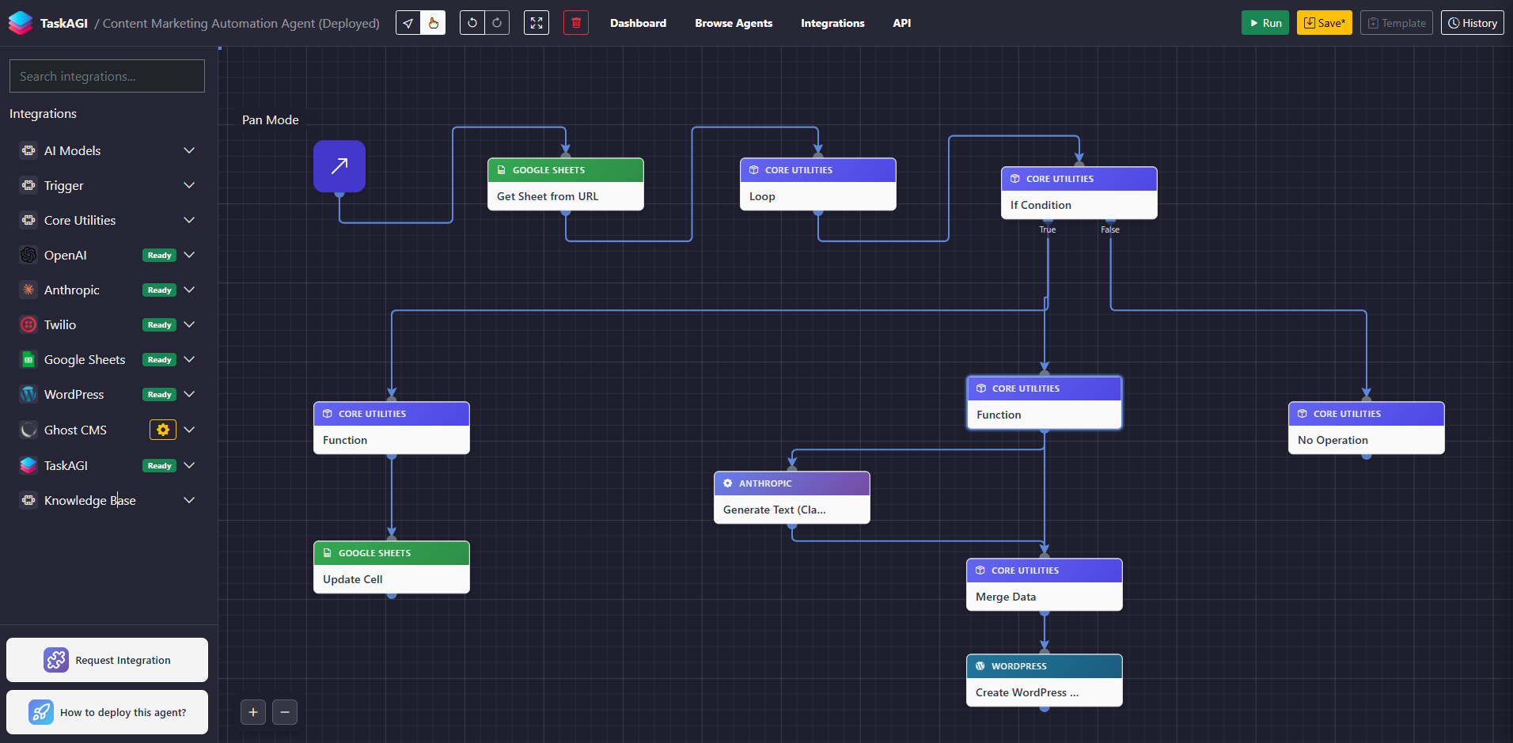Select the Get Sheet from URL node
The width and height of the screenshot is (1513, 743).
point(566,184)
